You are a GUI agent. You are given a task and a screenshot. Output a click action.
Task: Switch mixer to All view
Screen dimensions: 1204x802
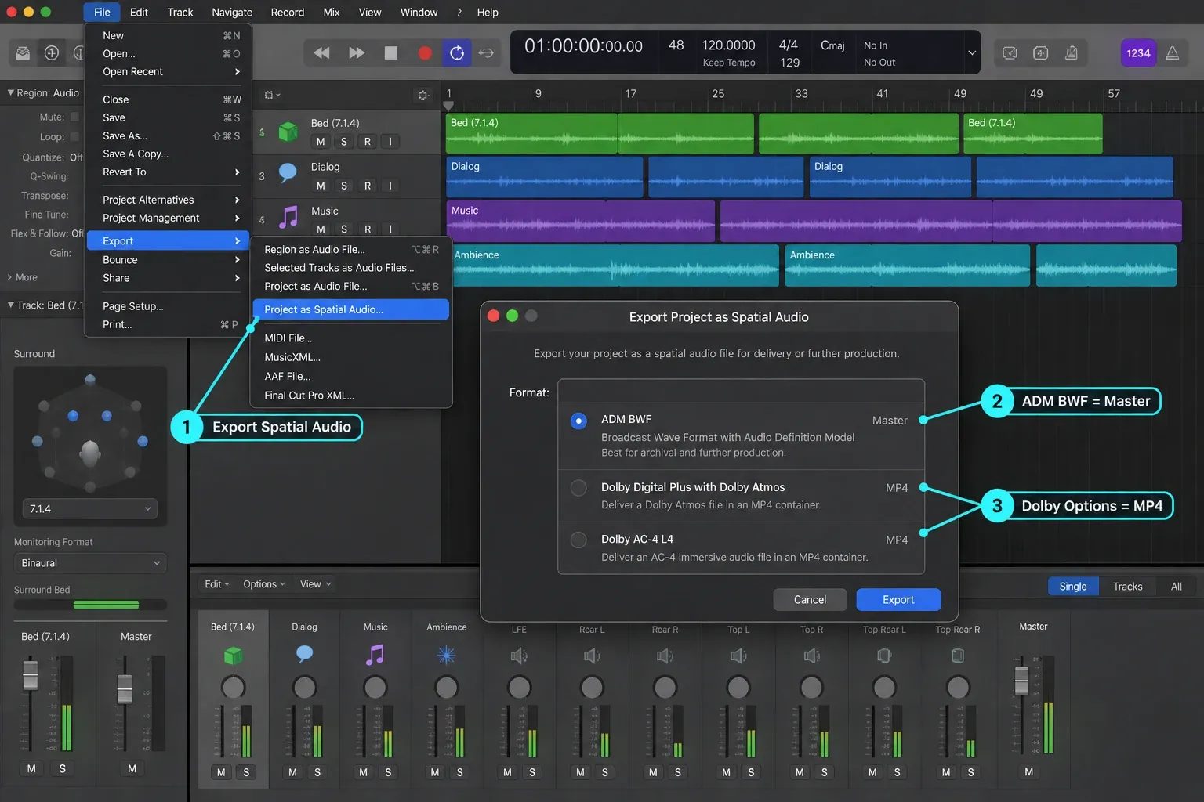point(1176,587)
